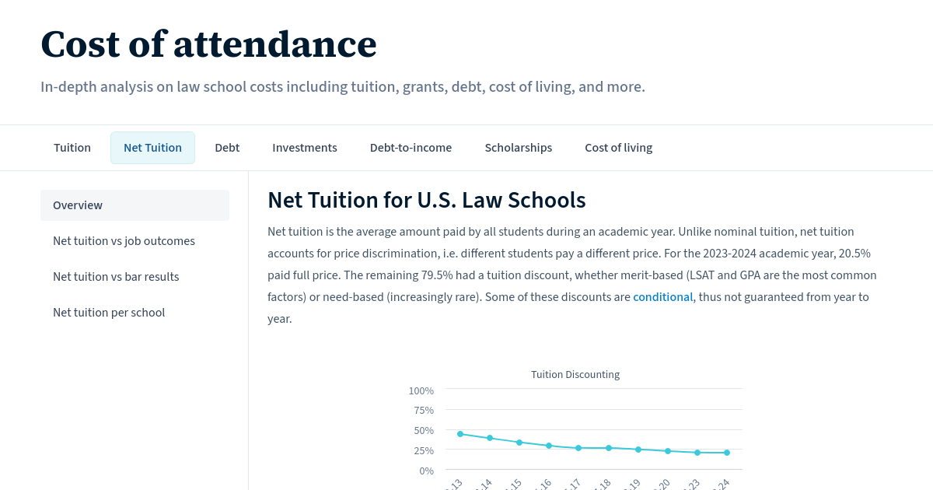Open the Debt-to-income tab

(411, 147)
